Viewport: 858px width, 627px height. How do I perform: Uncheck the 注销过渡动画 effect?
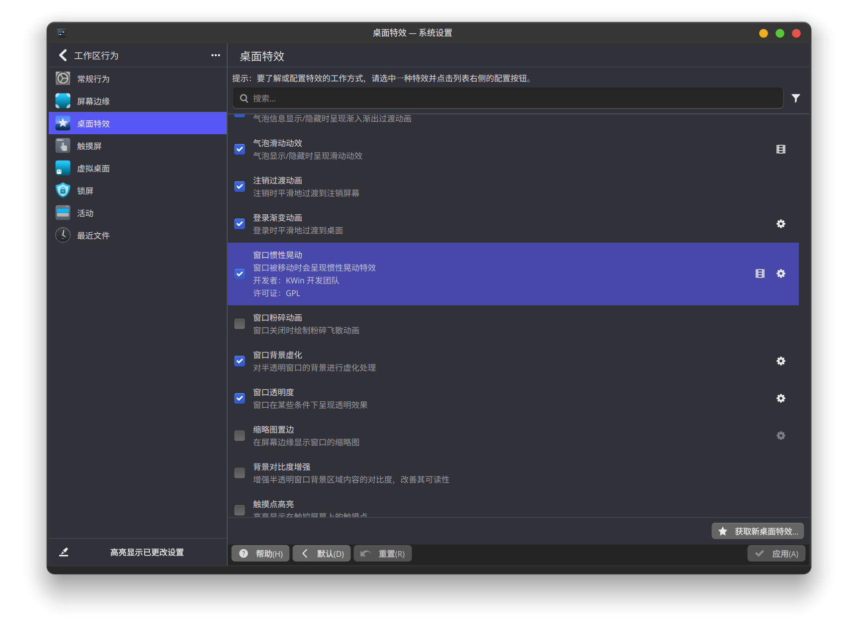click(240, 186)
